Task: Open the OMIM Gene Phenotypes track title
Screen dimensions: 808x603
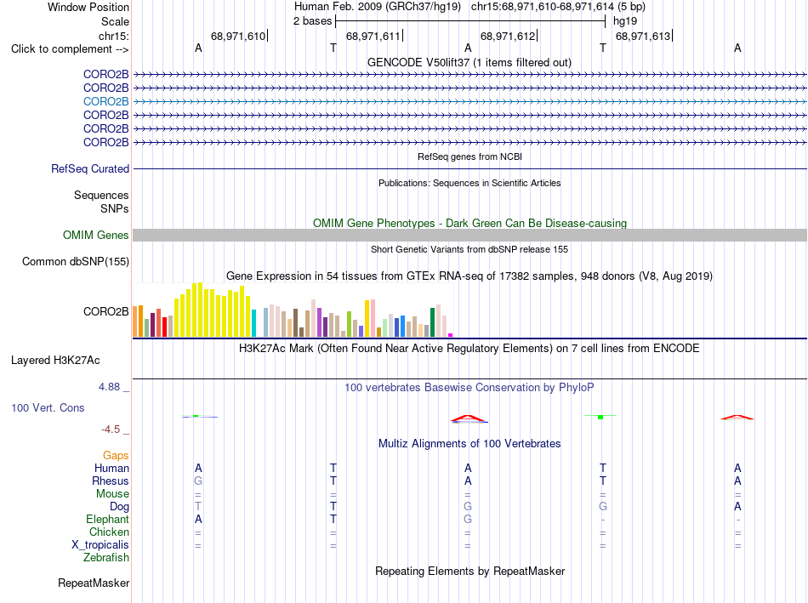Action: [469, 223]
